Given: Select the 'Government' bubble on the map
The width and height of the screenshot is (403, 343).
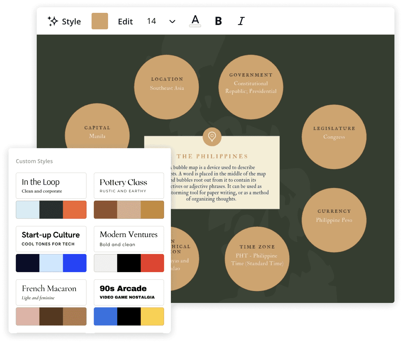Looking at the screenshot, I should [x=250, y=87].
